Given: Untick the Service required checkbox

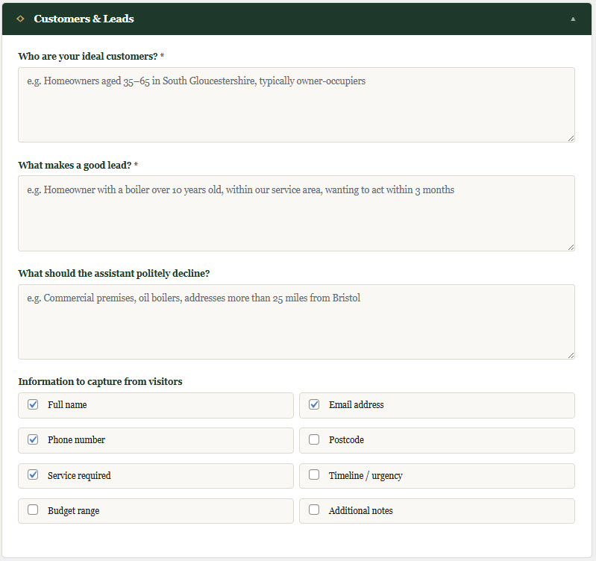Looking at the screenshot, I should (33, 474).
